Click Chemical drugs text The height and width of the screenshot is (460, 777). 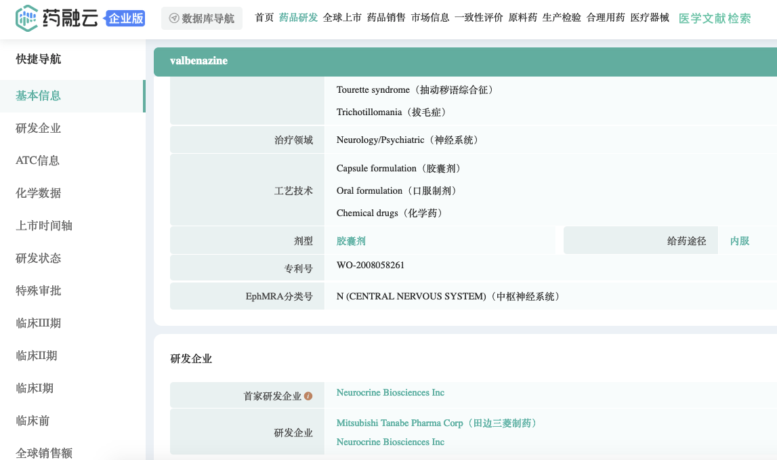click(x=391, y=213)
